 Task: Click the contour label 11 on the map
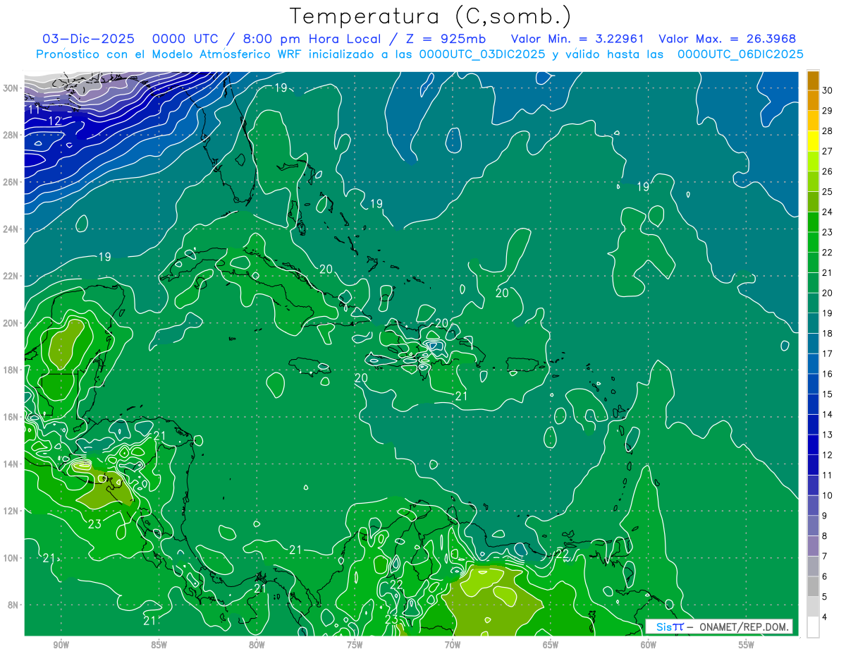[34, 110]
